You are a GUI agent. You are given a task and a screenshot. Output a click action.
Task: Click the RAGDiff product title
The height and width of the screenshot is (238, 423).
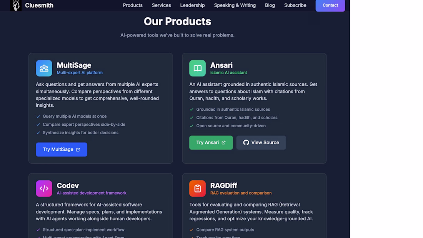point(224,186)
